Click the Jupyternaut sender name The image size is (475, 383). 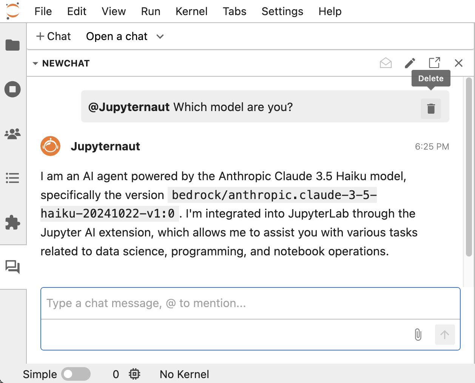pos(105,146)
